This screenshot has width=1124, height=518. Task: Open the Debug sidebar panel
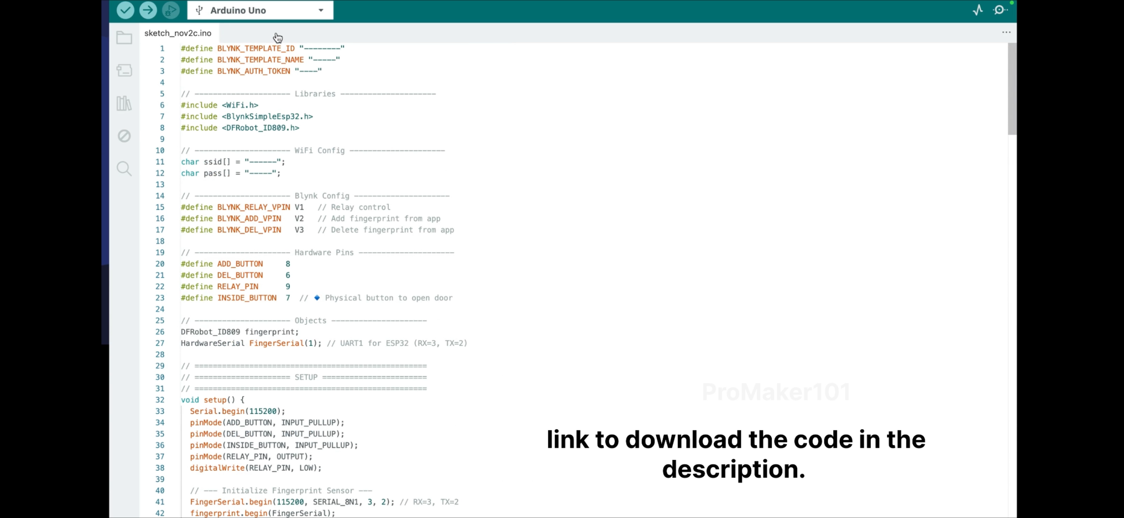[124, 136]
